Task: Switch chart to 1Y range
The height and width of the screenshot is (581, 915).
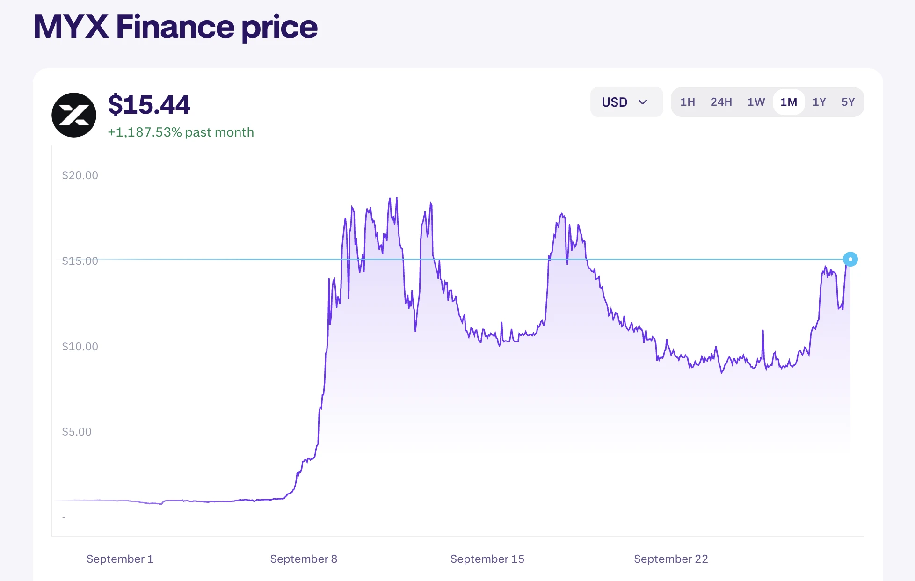Action: click(819, 102)
